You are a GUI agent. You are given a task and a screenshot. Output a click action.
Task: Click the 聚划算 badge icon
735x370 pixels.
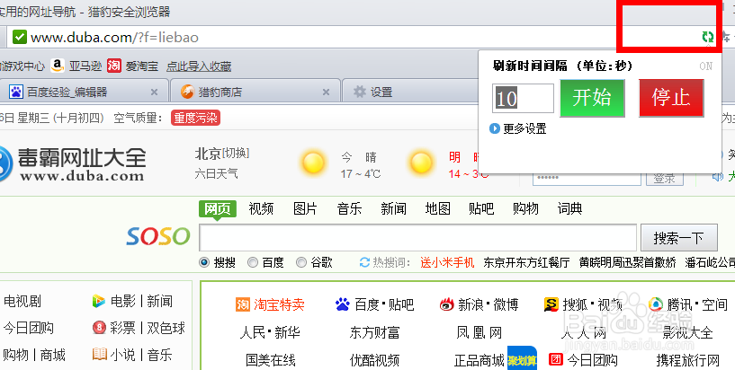click(522, 360)
